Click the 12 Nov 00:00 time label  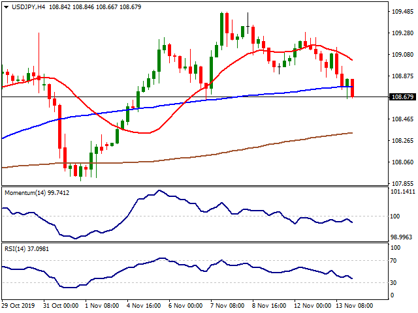click(x=312, y=306)
